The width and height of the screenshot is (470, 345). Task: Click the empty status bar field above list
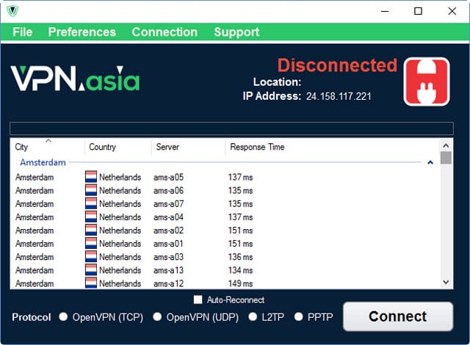click(231, 128)
